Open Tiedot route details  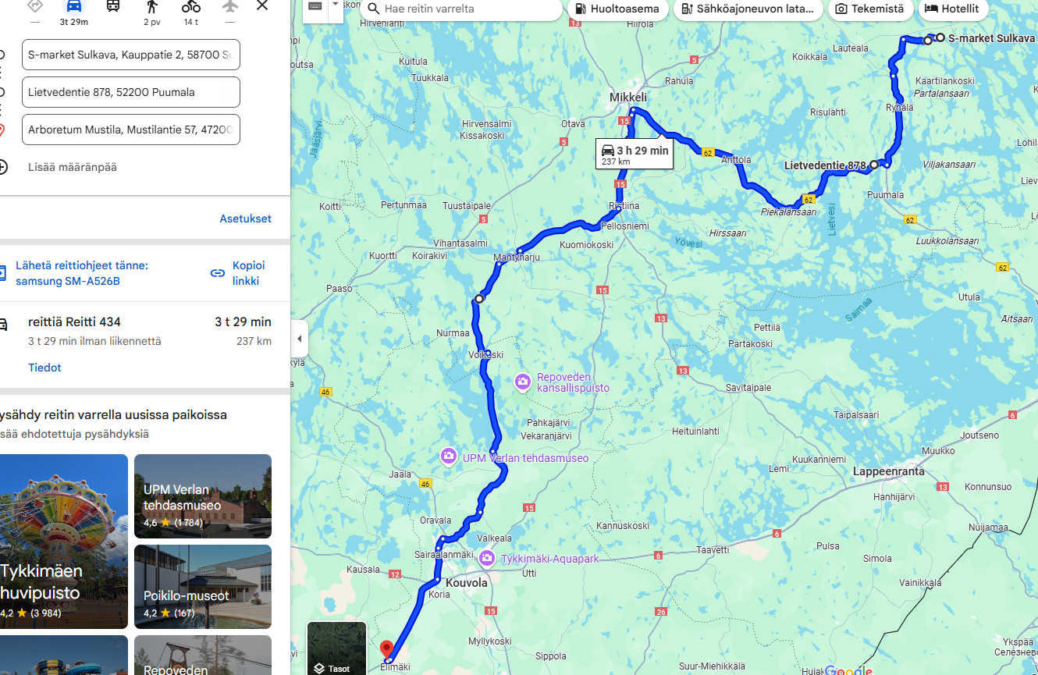click(x=44, y=368)
